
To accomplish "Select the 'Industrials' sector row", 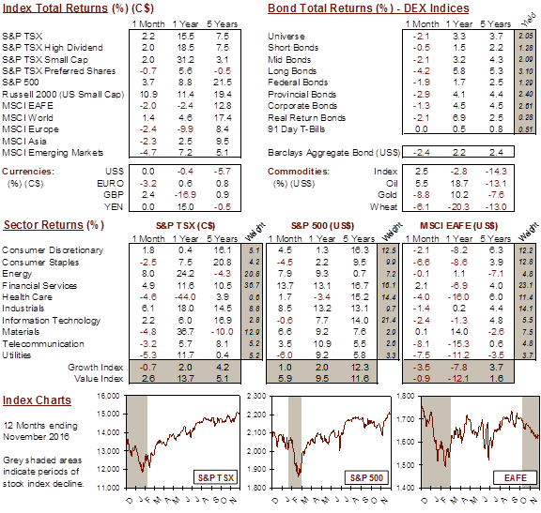I will click(23, 309).
